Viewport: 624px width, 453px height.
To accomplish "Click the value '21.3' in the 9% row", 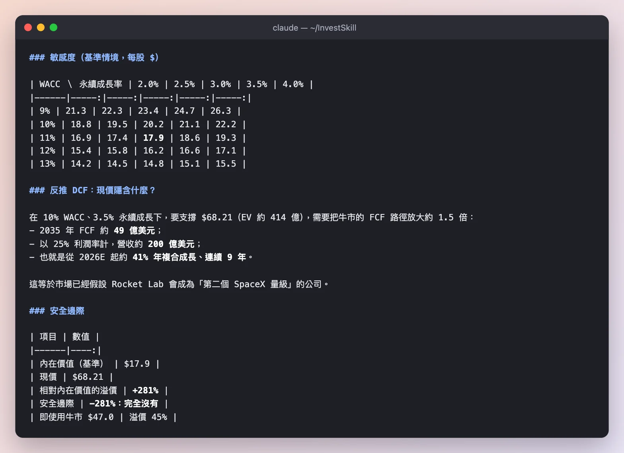I will point(76,111).
